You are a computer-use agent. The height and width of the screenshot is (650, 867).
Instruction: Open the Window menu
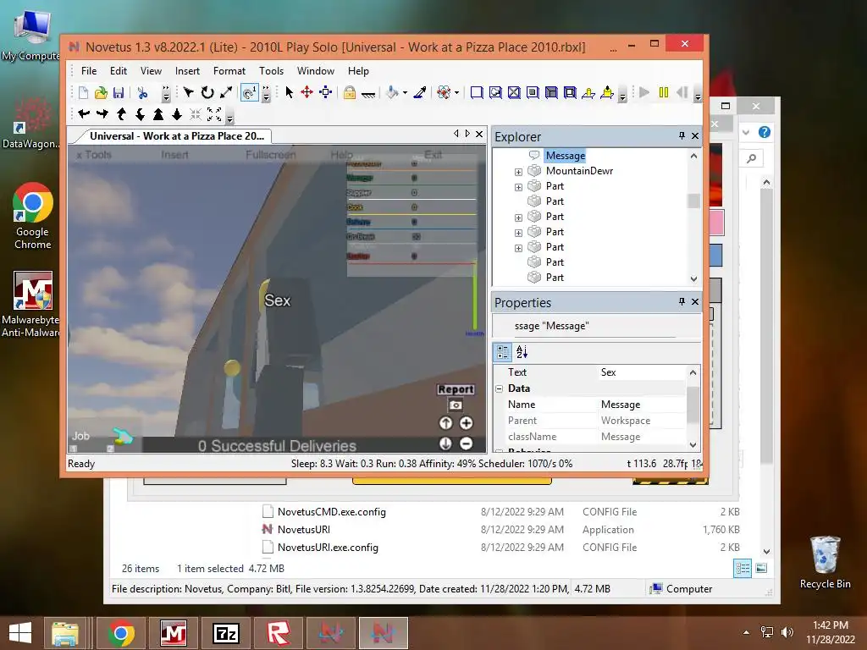315,71
